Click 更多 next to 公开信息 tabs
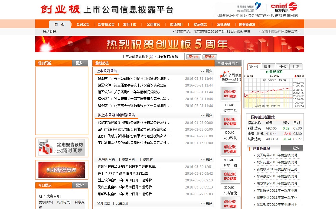 click(206, 203)
